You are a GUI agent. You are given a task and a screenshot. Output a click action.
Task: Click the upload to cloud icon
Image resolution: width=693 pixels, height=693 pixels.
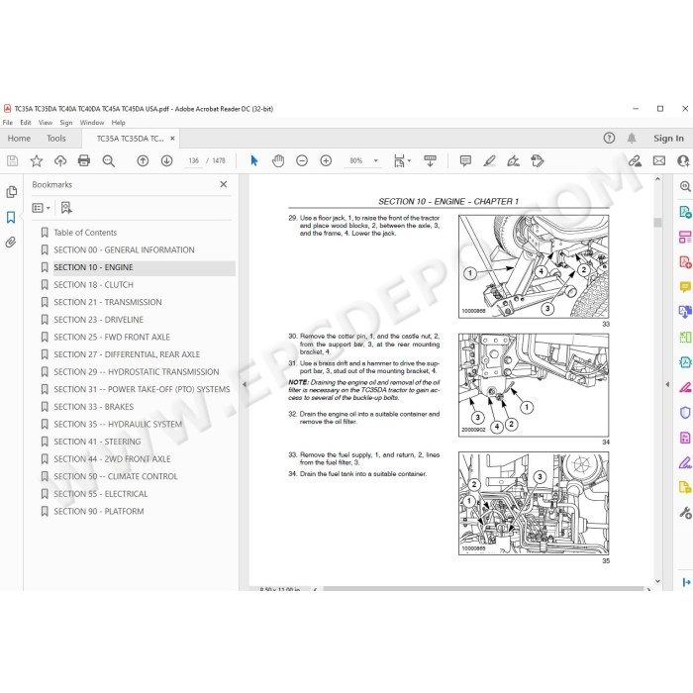[60, 160]
